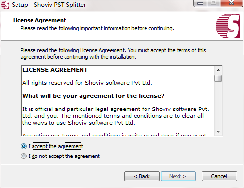The image size is (244, 188).
Task: Click the paragraph starting with It is official
Action: click(x=115, y=116)
